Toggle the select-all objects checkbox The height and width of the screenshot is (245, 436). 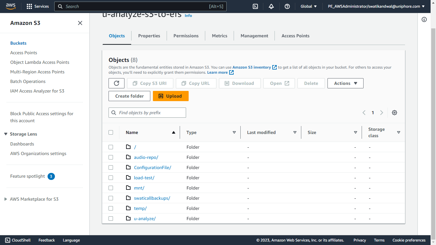click(x=111, y=132)
